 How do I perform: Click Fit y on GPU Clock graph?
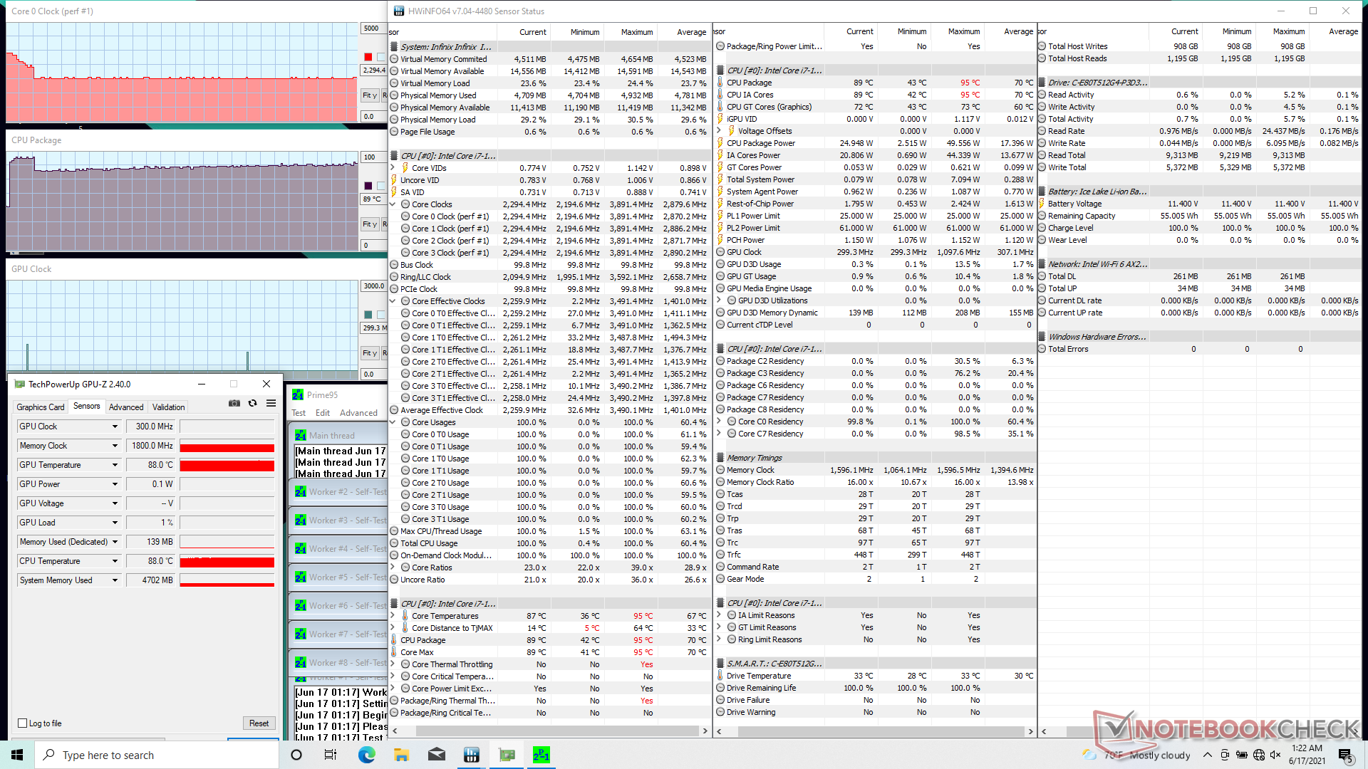[x=369, y=353]
